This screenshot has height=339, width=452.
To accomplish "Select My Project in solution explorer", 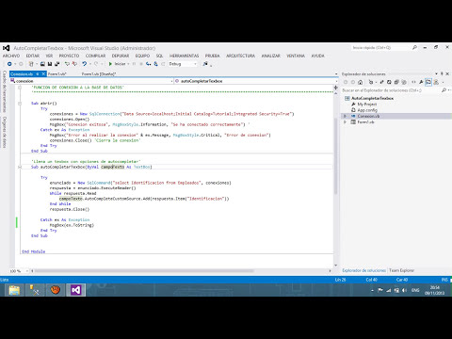I will 367,105.
